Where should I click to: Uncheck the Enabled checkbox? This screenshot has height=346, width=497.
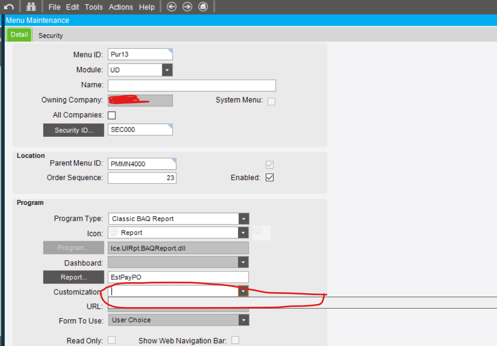pyautogui.click(x=269, y=177)
